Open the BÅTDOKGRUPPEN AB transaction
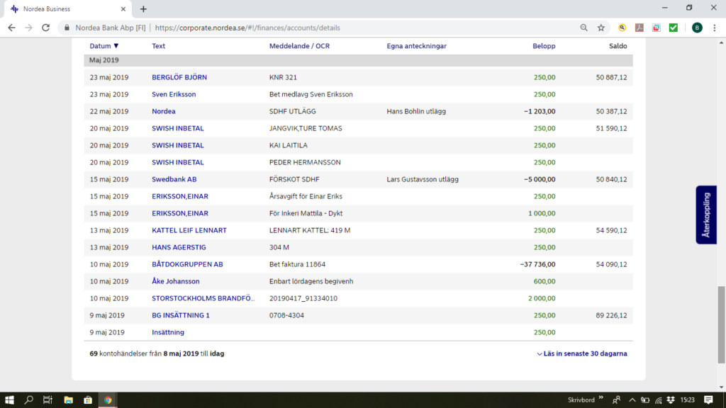Viewport: 726px width, 408px height. point(187,265)
